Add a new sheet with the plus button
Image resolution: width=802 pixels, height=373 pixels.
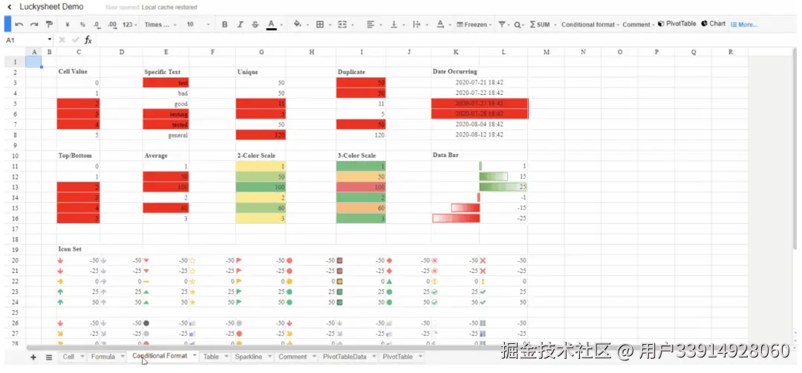[x=33, y=357]
